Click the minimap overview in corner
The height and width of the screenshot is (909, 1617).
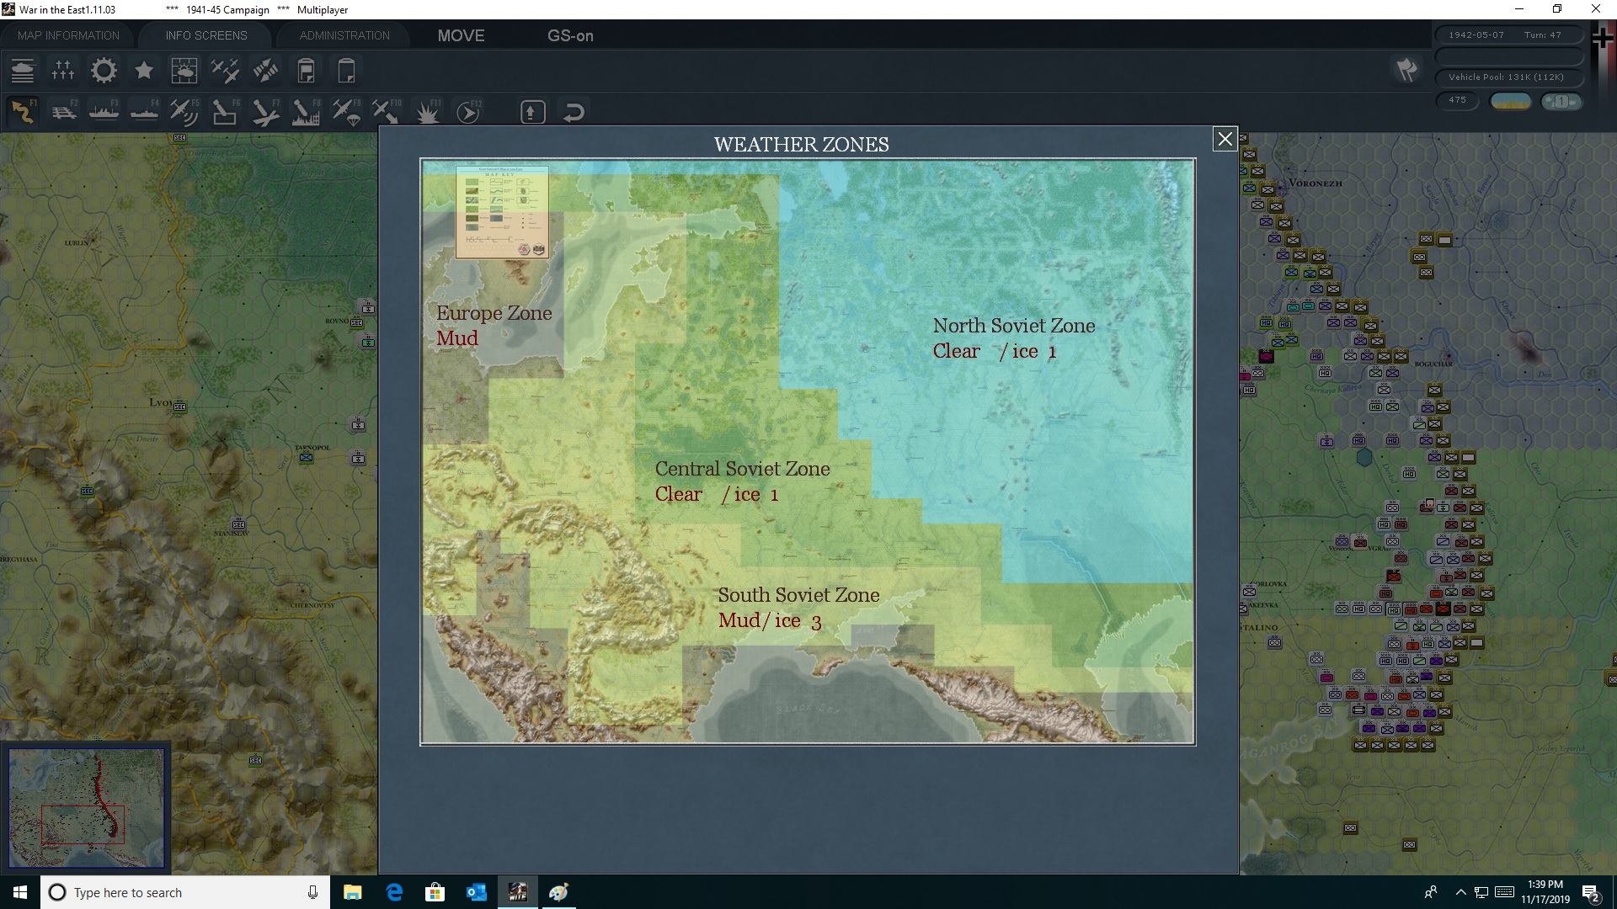click(x=87, y=808)
